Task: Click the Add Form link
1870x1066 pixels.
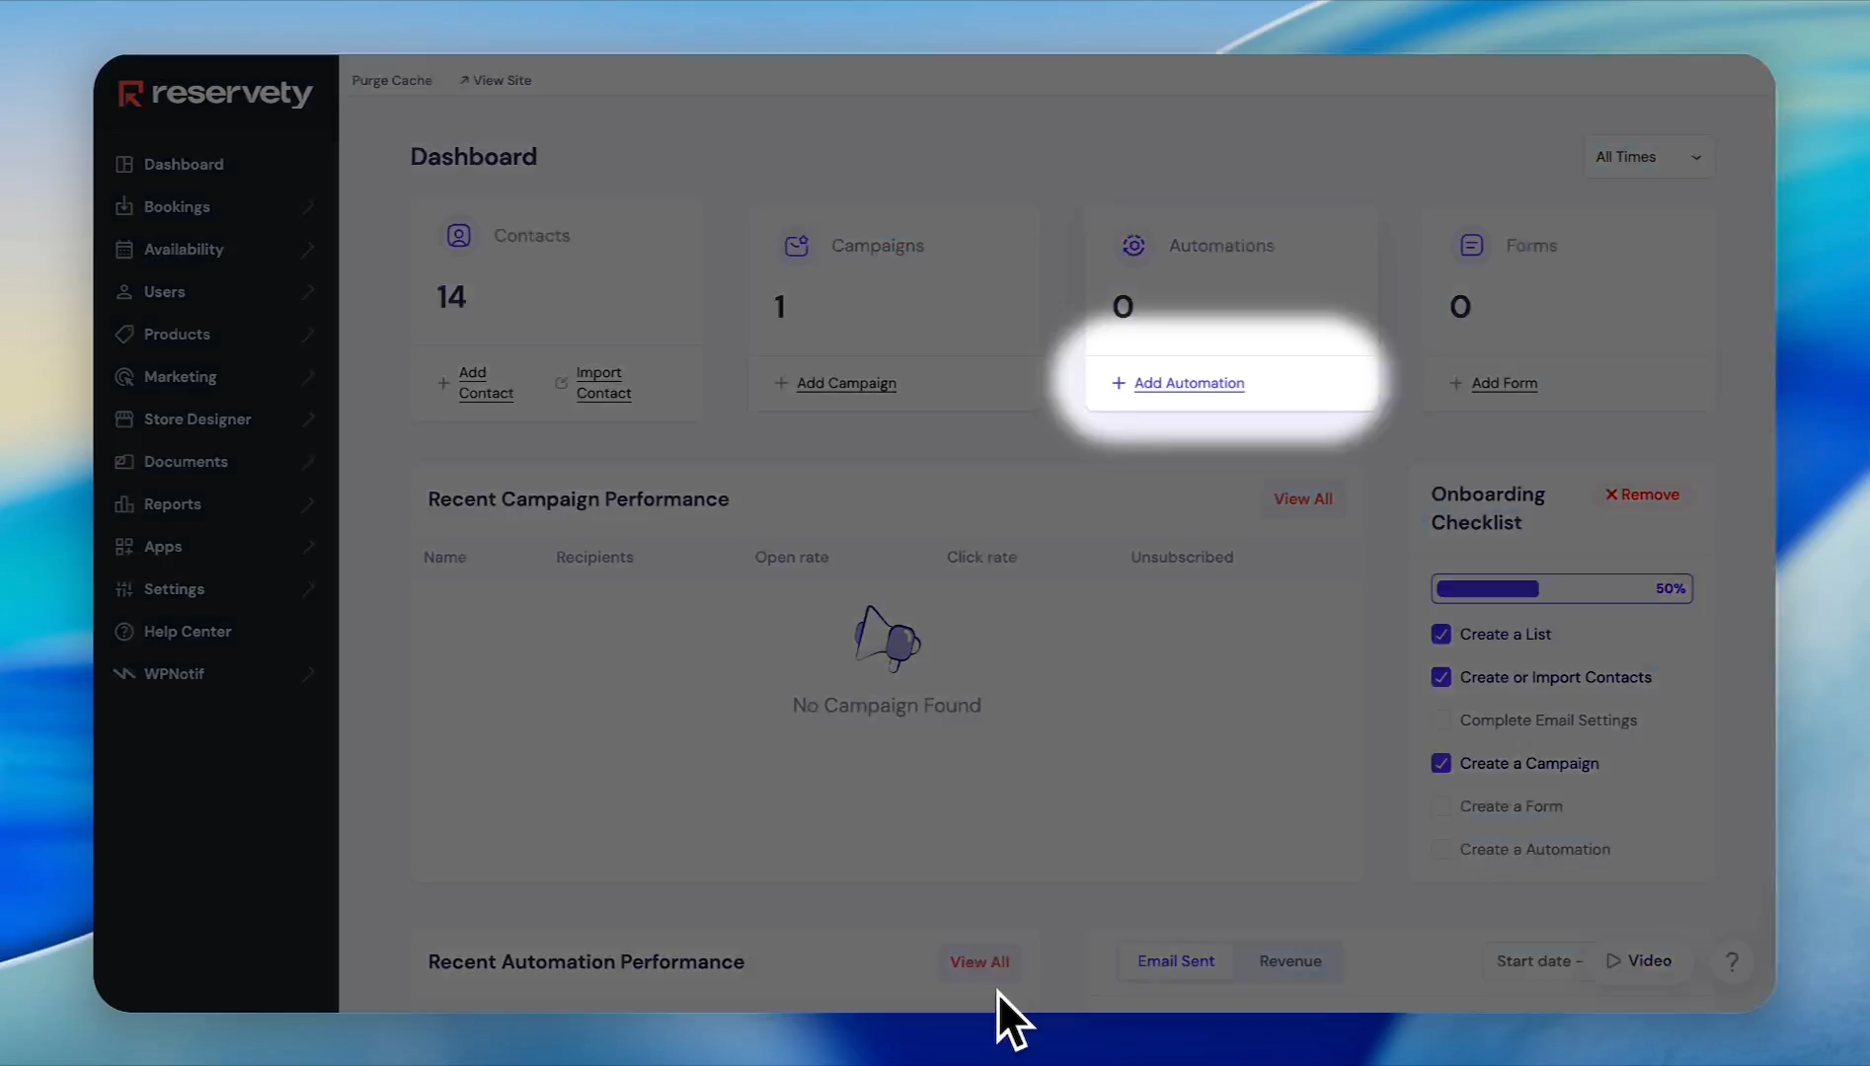Action: (x=1504, y=383)
